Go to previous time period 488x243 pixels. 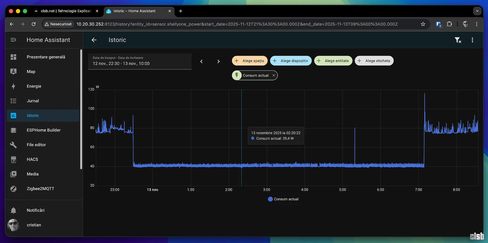[x=201, y=61]
